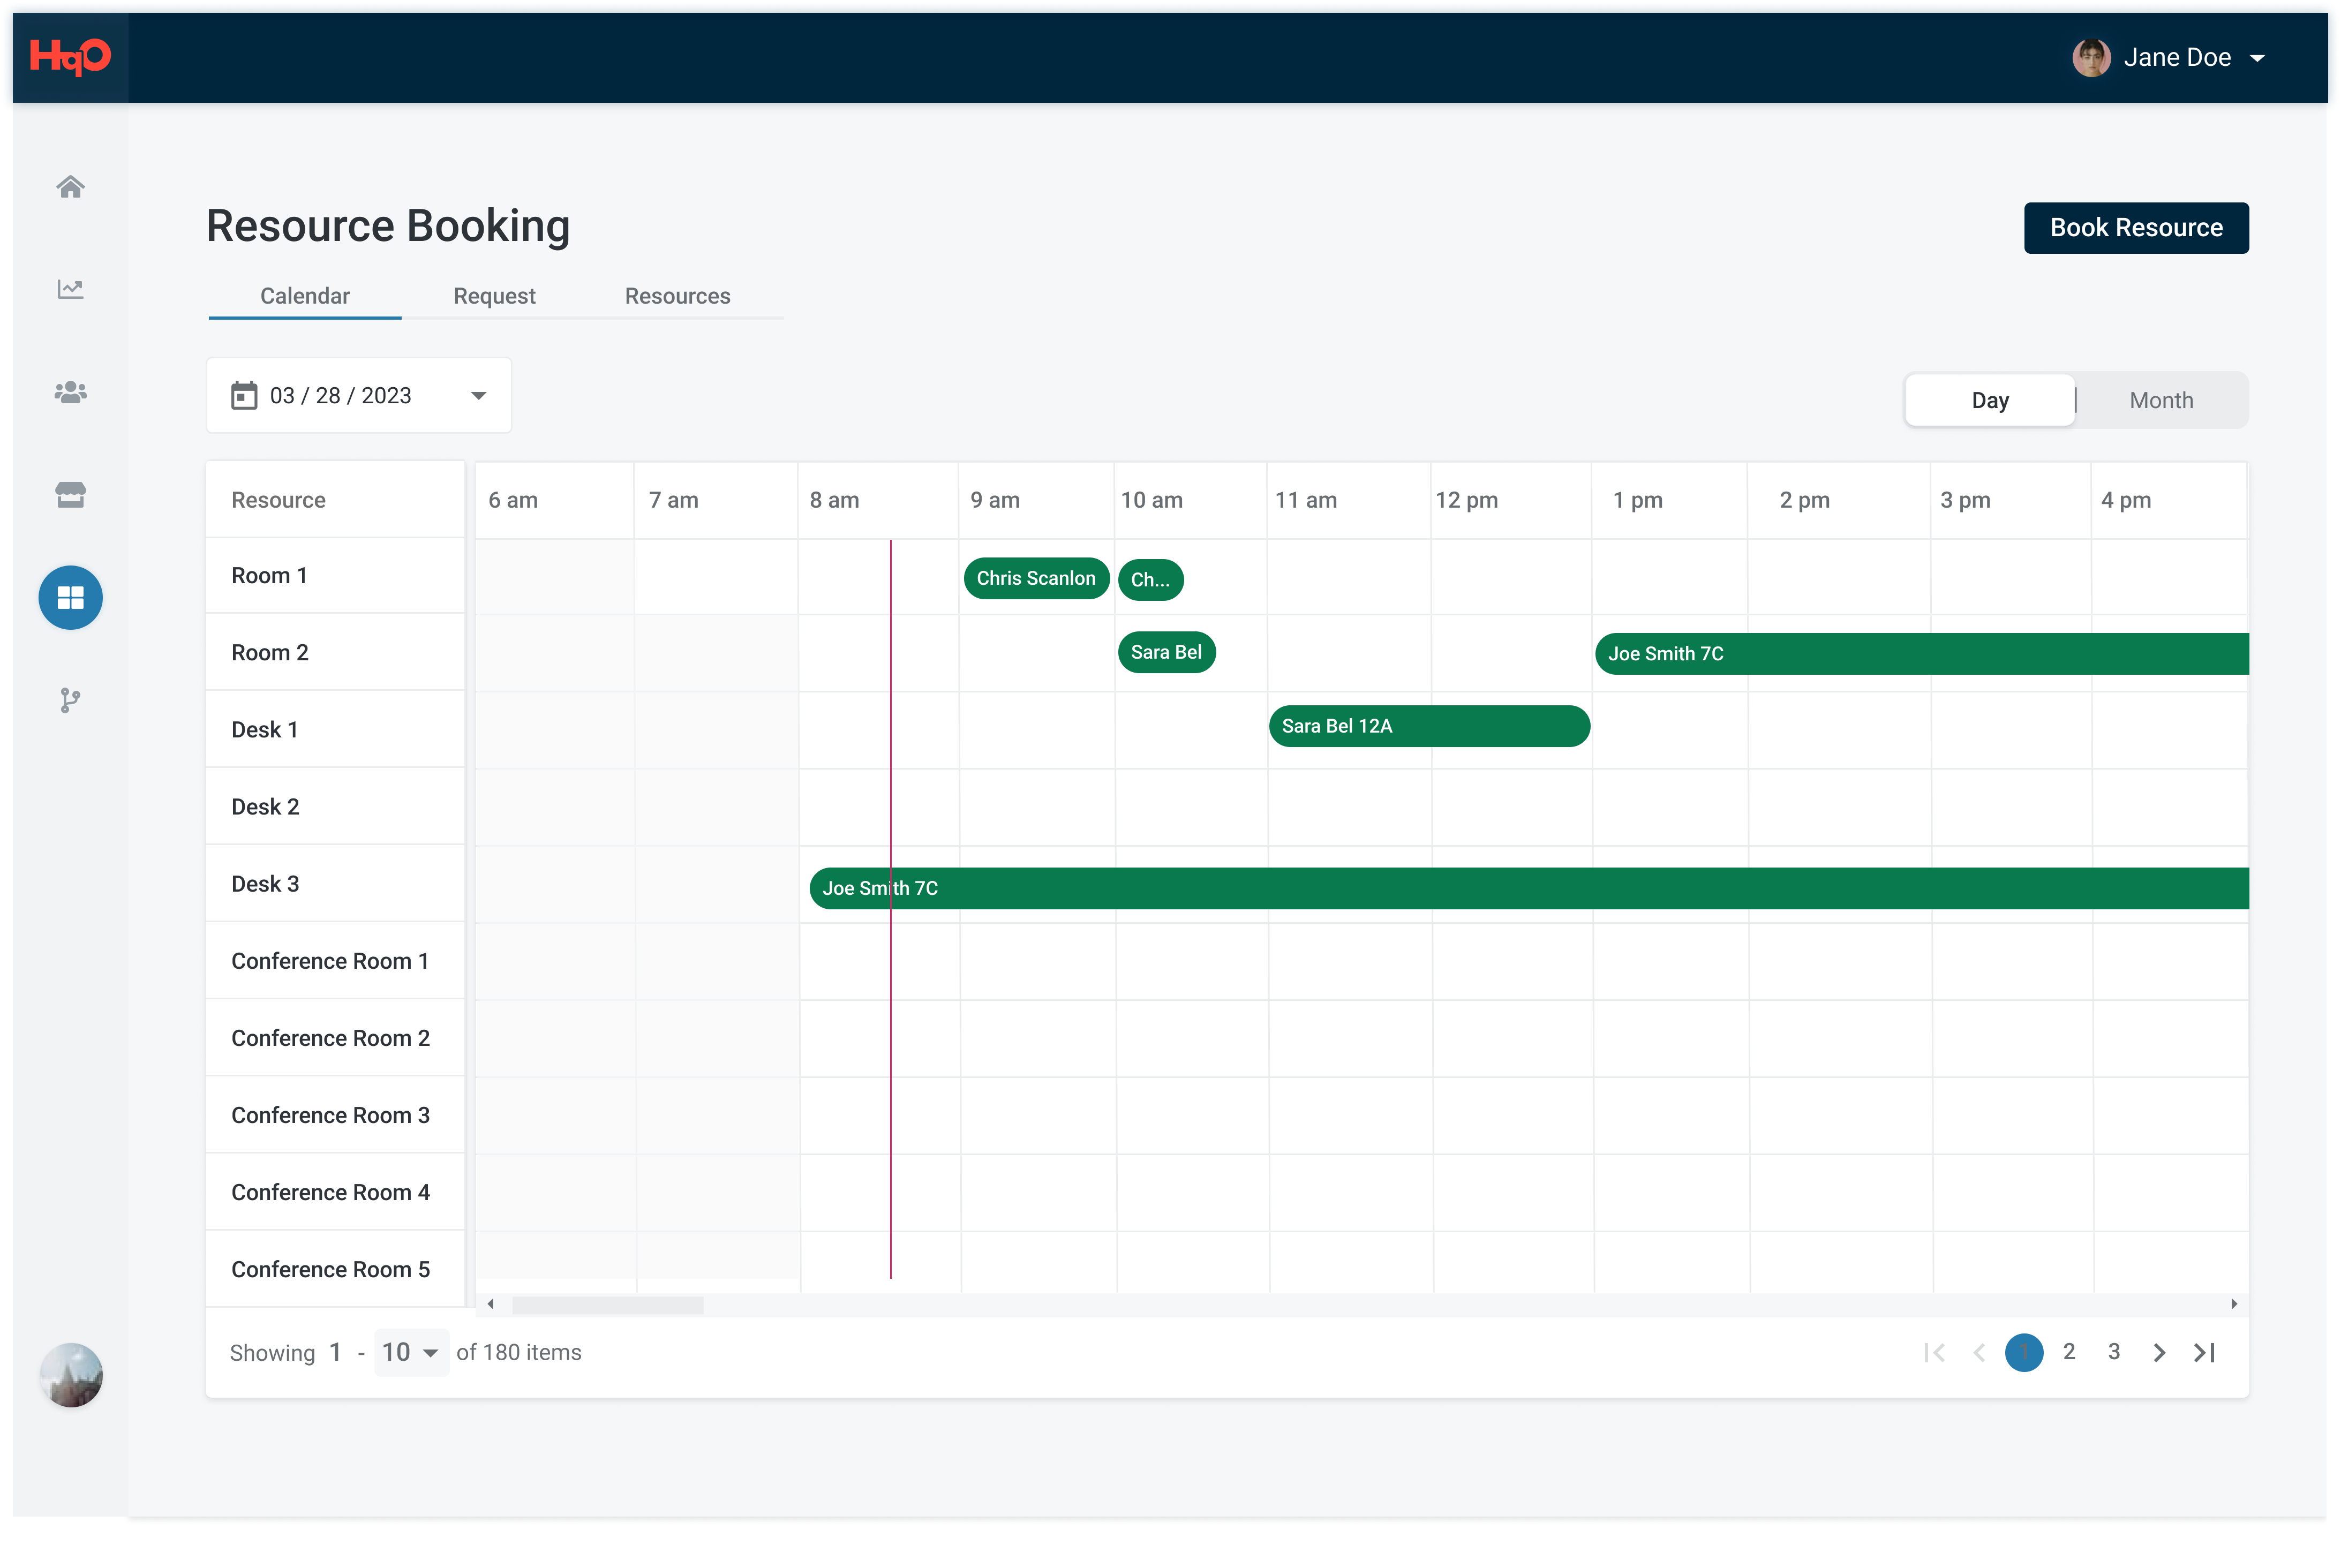Click the calendar icon in the date field

coord(244,396)
